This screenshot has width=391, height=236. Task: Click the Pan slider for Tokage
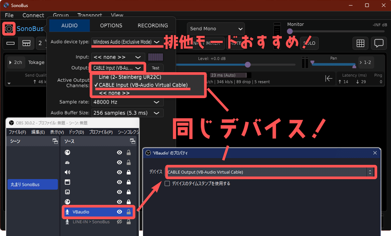click(333, 64)
